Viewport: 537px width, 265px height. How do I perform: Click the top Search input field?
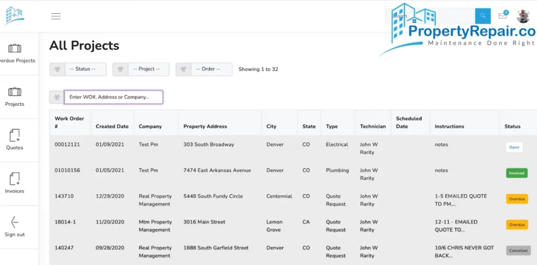(430, 16)
